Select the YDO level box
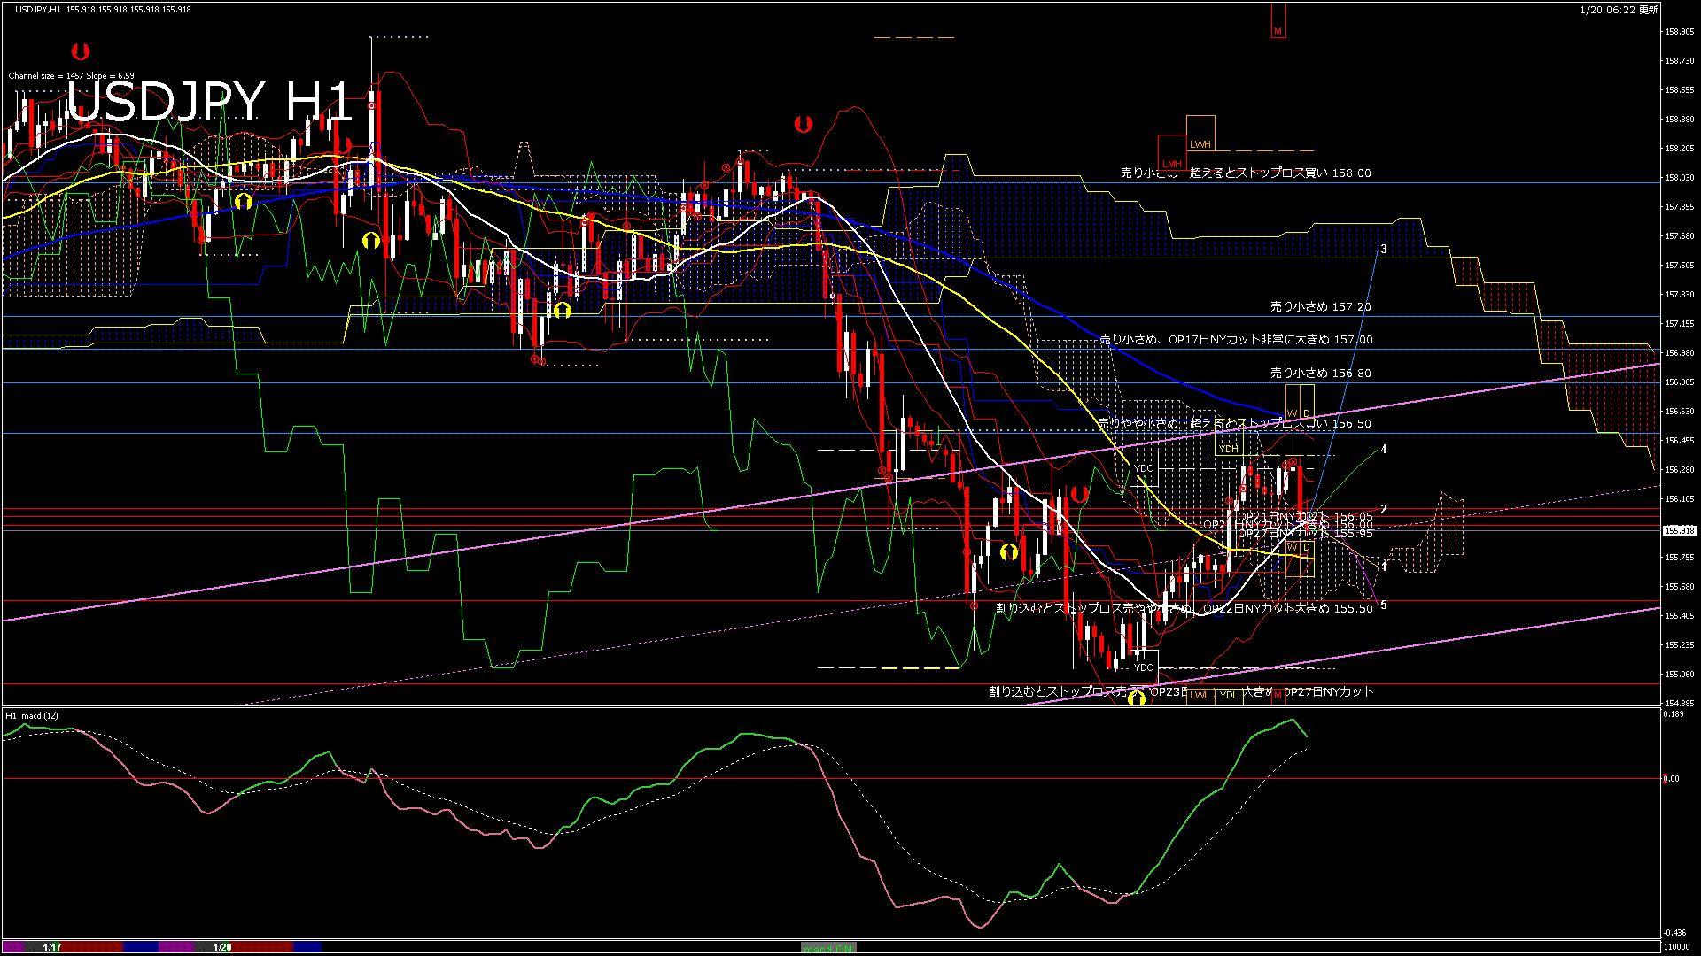This screenshot has width=1701, height=956. point(1144,667)
